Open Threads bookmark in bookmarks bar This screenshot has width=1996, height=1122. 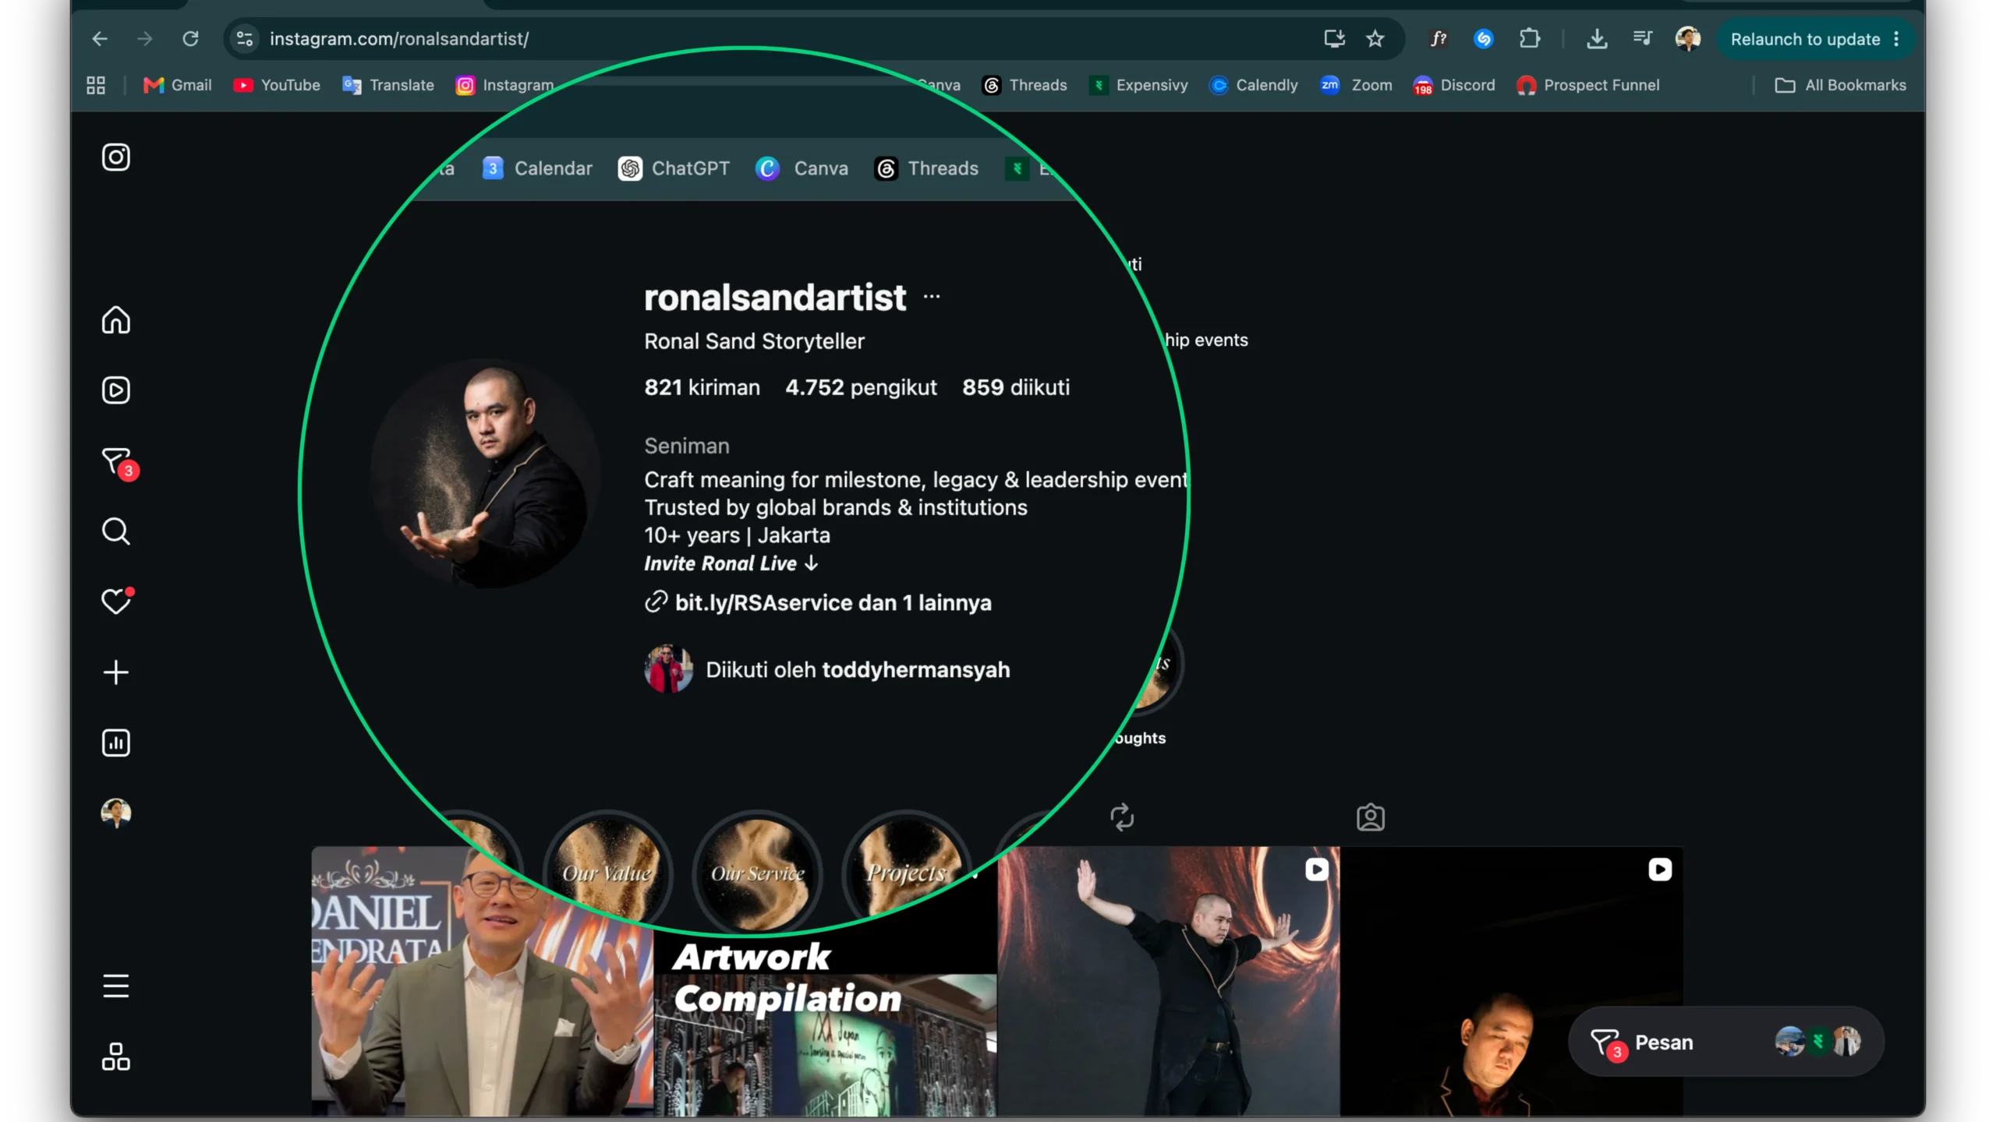pos(1025,86)
